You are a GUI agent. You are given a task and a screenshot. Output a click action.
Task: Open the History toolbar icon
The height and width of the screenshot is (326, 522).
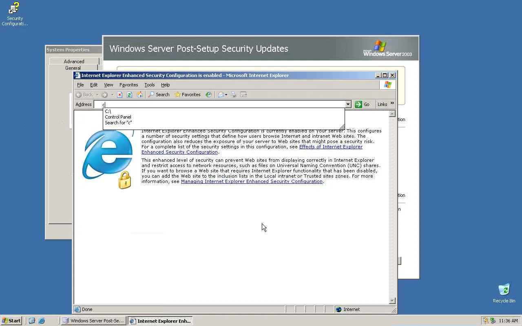[208, 95]
